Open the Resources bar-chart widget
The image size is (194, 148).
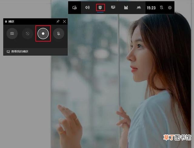click(x=126, y=8)
